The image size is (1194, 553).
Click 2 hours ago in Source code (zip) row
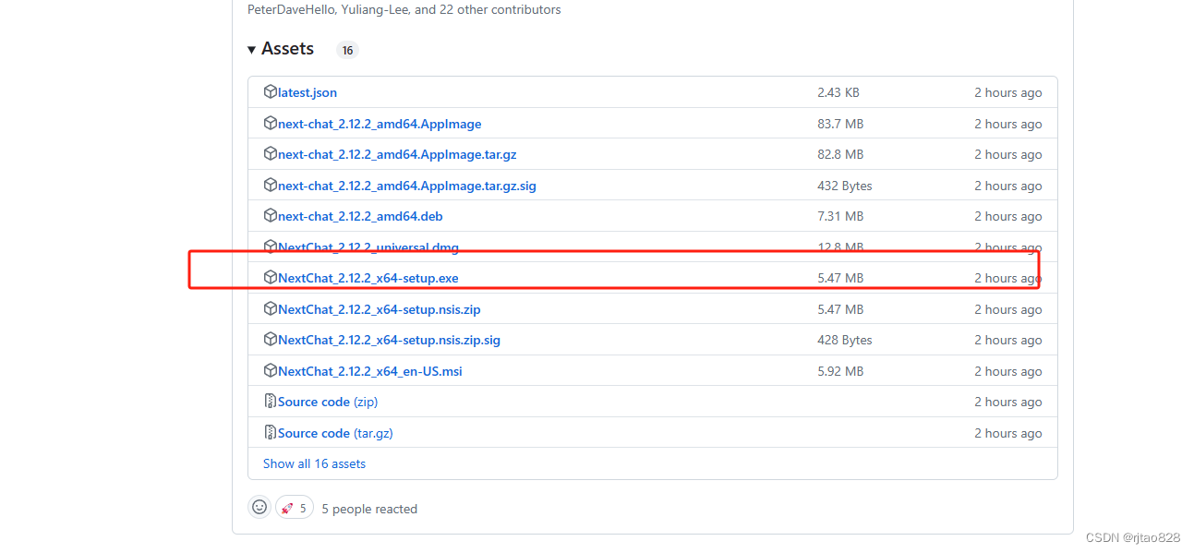coord(1008,402)
